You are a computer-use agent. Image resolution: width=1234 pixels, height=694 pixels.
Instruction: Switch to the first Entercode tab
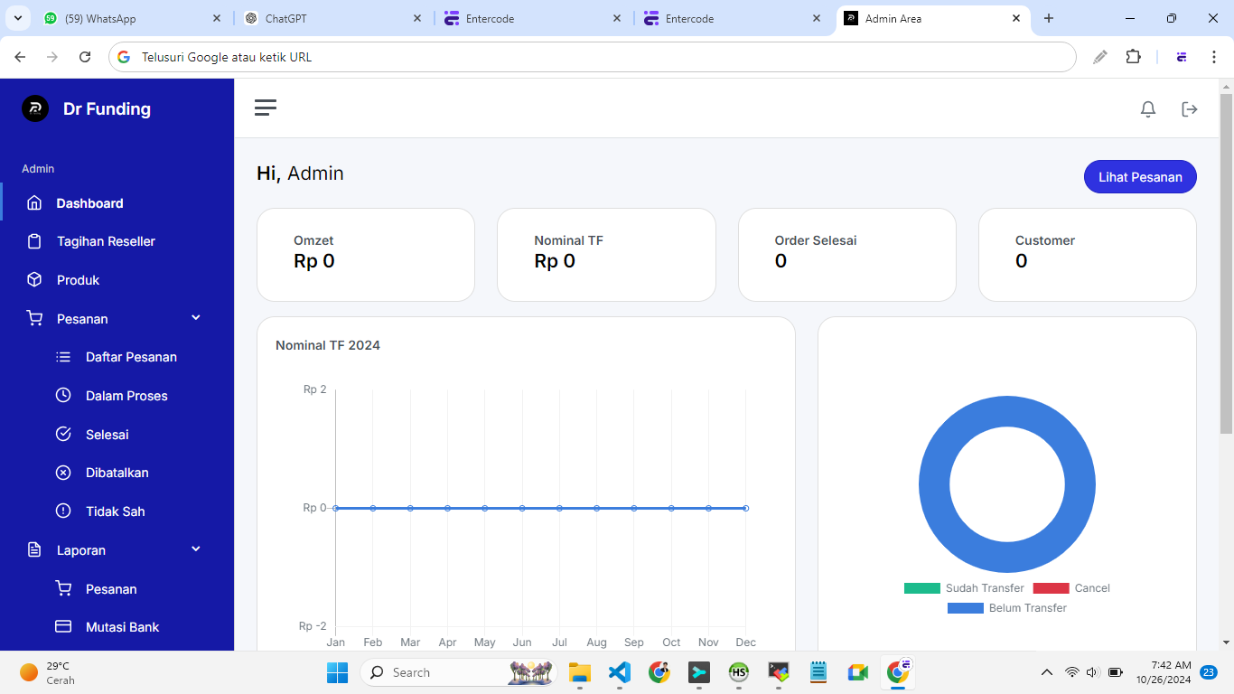click(x=533, y=18)
